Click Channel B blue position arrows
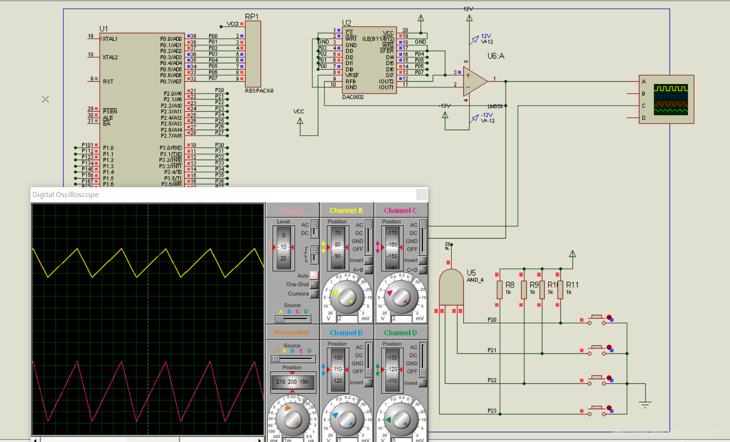Viewport: 730px width, 442px height. (x=323, y=370)
